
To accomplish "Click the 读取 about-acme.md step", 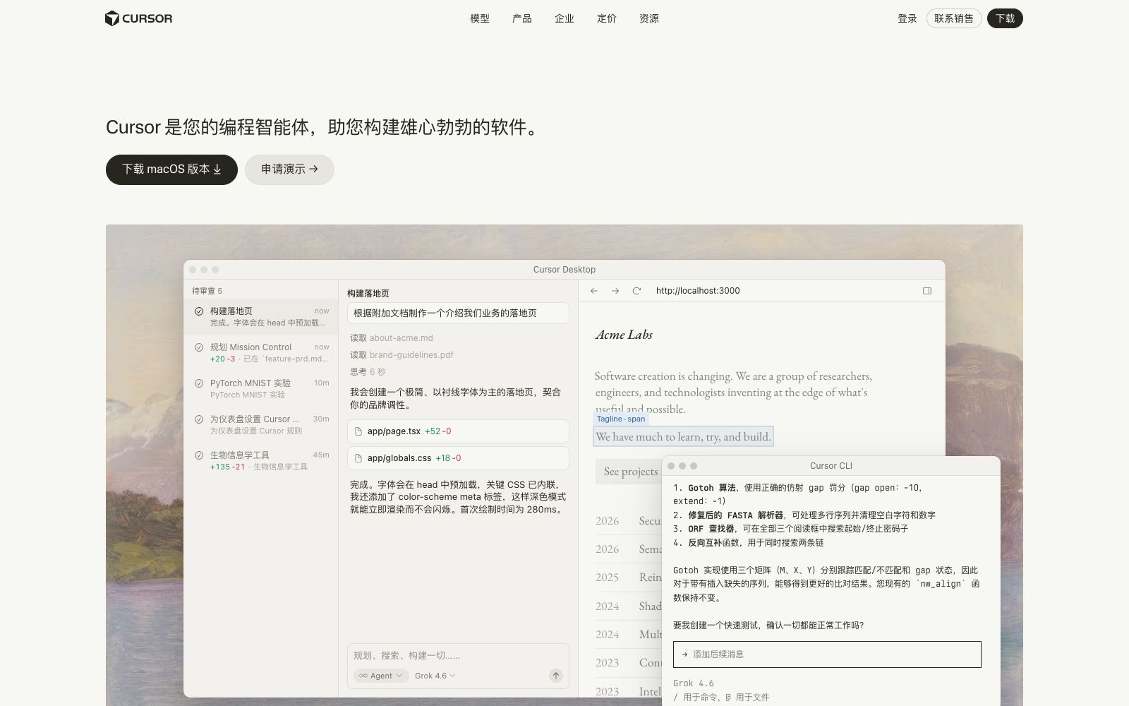I will (392, 338).
